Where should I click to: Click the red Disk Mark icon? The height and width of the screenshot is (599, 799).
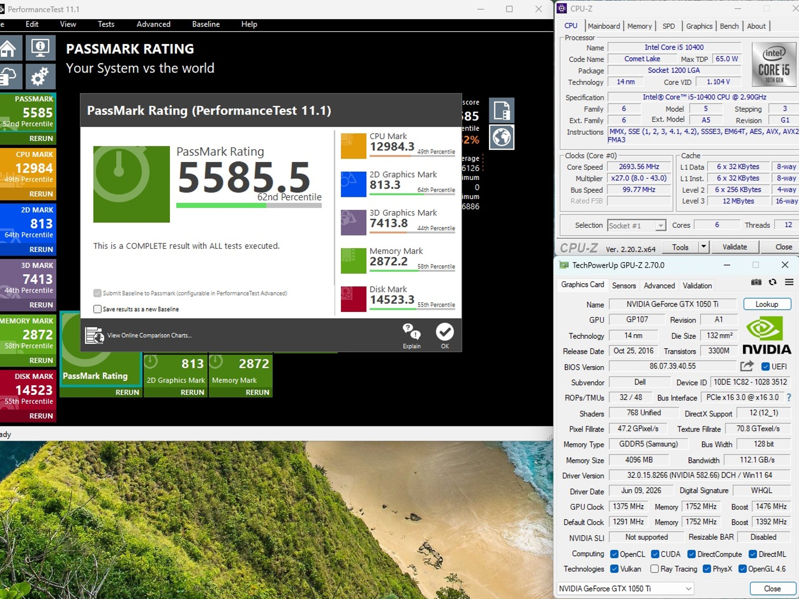(x=353, y=299)
